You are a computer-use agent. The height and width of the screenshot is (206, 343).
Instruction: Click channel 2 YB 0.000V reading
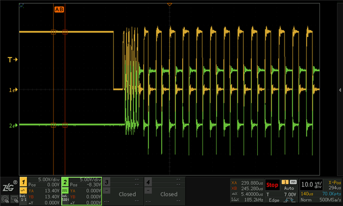(85, 197)
